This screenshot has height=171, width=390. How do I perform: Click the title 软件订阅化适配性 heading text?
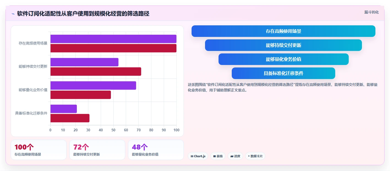pos(83,13)
